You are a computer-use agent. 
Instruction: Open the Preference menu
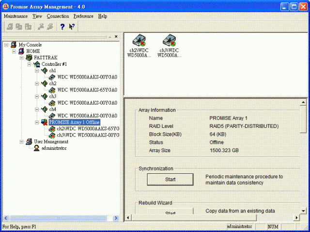click(83, 16)
